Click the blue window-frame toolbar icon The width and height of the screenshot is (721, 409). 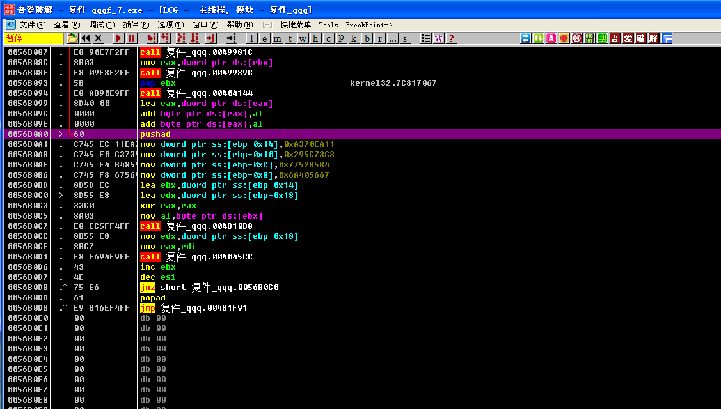(x=667, y=38)
